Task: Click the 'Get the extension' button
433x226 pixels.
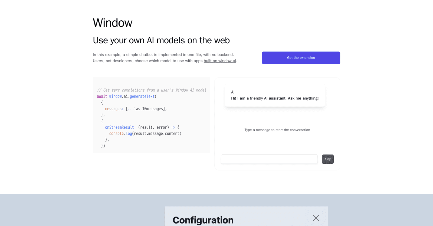Action: pyautogui.click(x=301, y=58)
